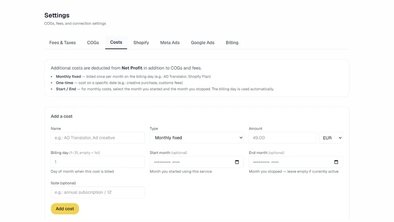The height and width of the screenshot is (222, 394).
Task: Click the 'COGs, fees, and connection settings' subtitle
Action: (75, 23)
